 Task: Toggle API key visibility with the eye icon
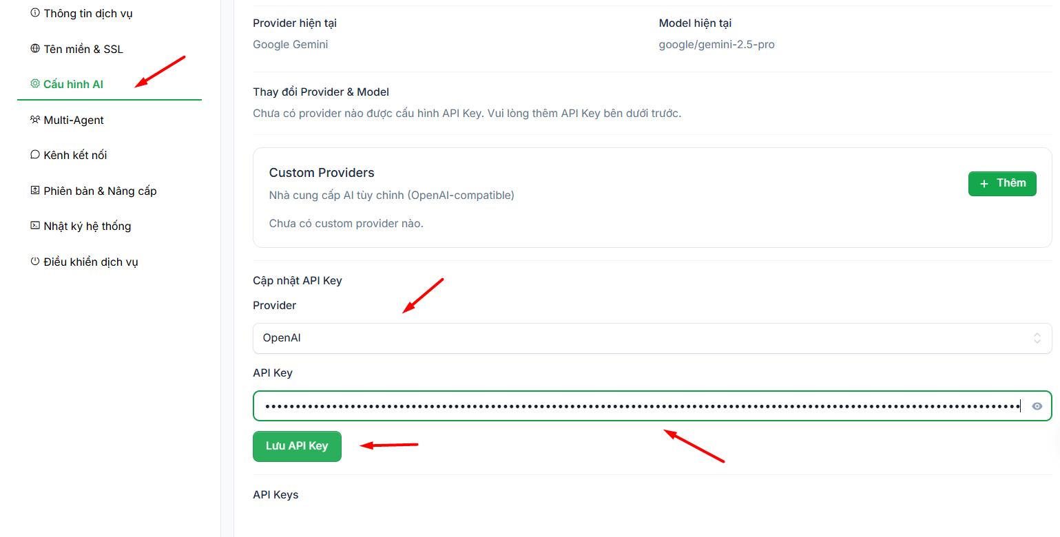(1037, 406)
